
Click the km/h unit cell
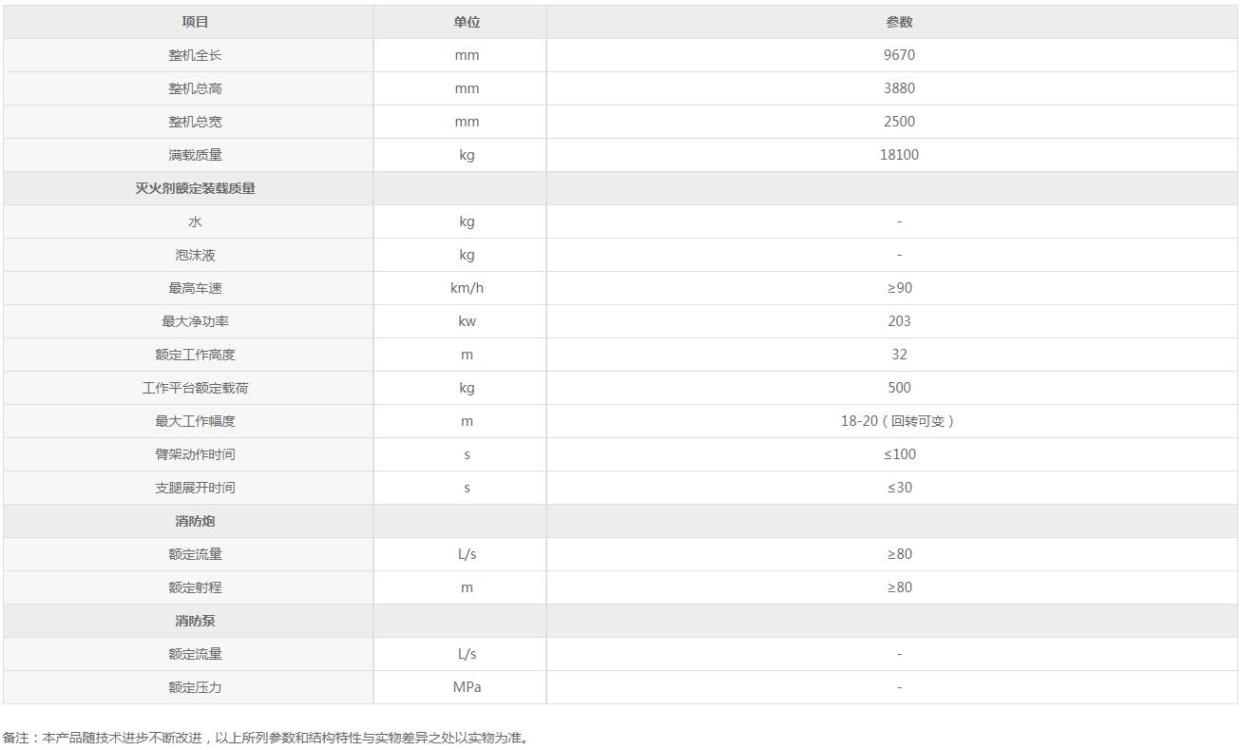pyautogui.click(x=467, y=288)
